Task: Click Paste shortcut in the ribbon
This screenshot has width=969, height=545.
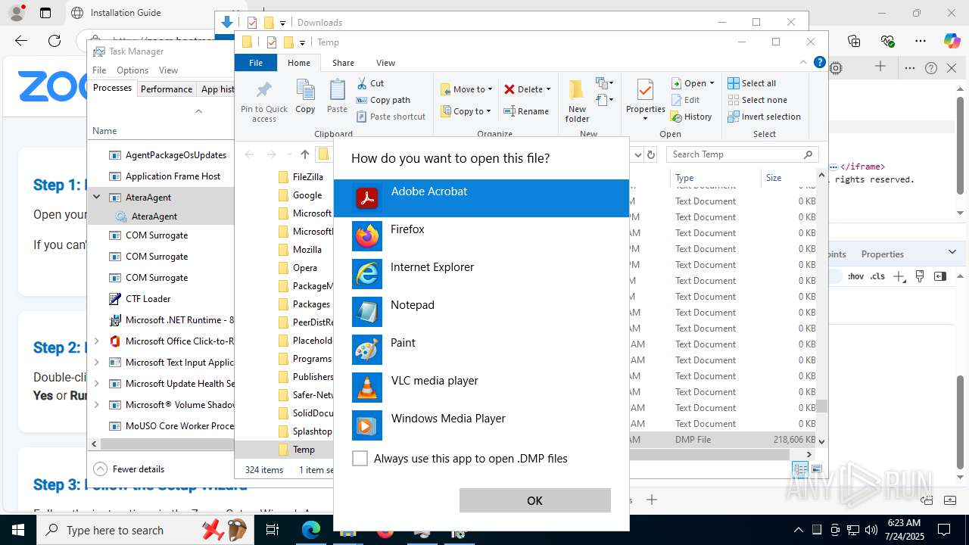Action: coord(391,117)
